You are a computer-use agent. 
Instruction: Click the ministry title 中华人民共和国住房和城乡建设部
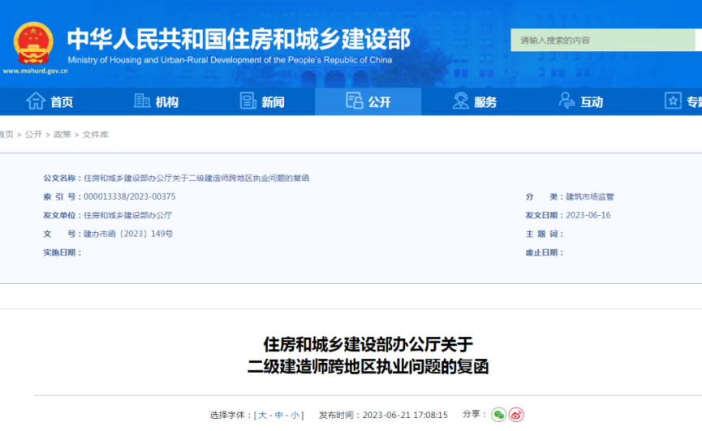coord(239,39)
